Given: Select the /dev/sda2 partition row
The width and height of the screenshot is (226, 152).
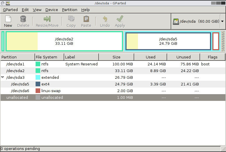Looking at the screenshot, I should pos(113,71).
